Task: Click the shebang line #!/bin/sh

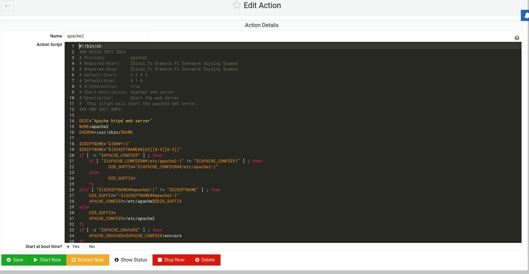Action: click(90, 46)
